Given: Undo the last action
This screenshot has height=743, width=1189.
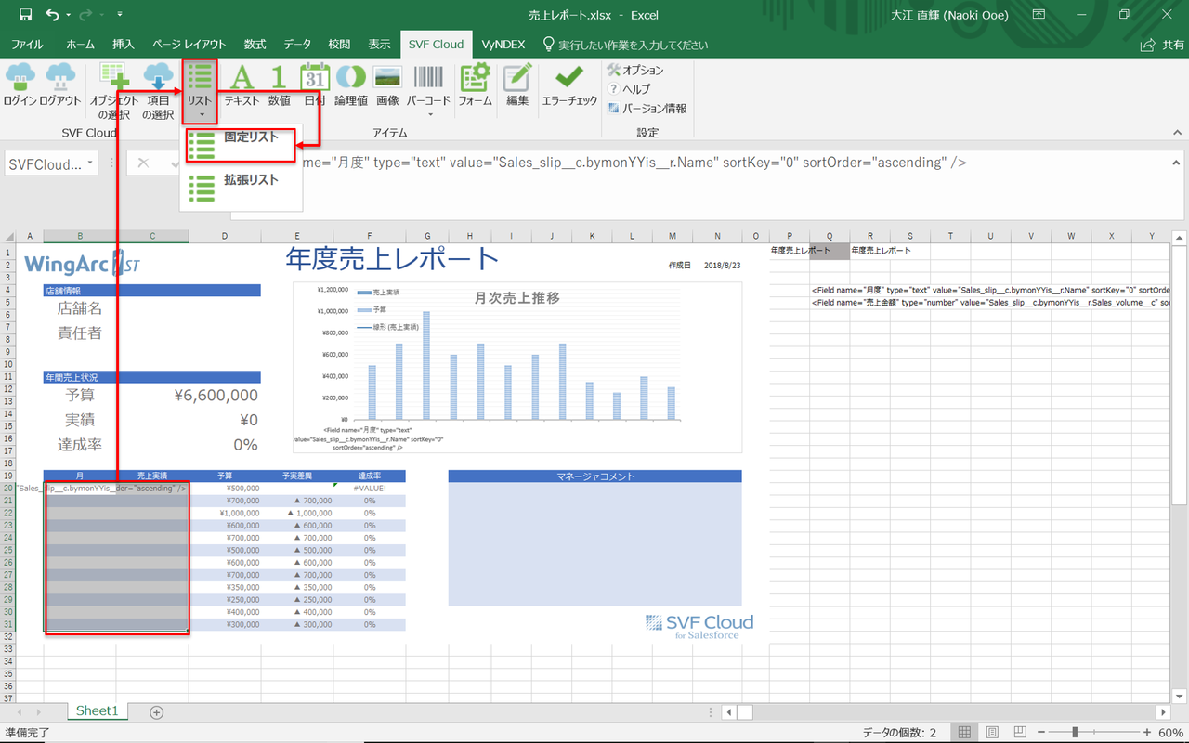Looking at the screenshot, I should click(x=52, y=15).
